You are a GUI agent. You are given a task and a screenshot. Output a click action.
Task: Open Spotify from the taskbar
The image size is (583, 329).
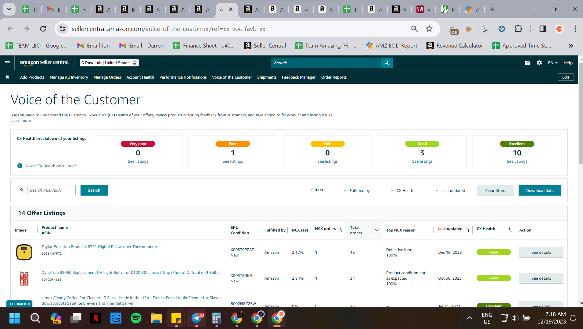136,318
